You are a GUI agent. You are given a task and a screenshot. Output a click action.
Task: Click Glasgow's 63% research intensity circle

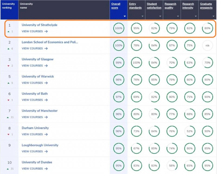point(190,63)
